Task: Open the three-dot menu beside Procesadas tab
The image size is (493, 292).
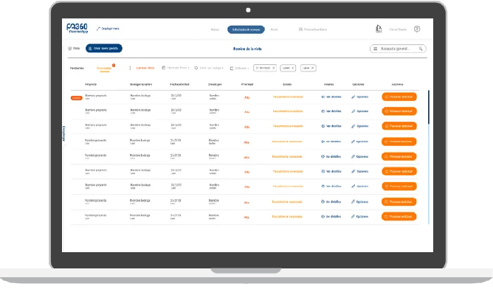Action: coord(130,68)
